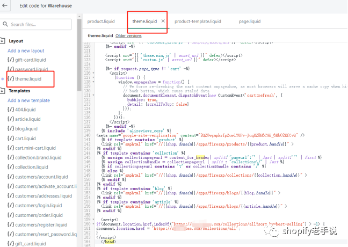Viewport: 348px width, 247px height.
Task: Click custom.js script line
Action: 170,60
